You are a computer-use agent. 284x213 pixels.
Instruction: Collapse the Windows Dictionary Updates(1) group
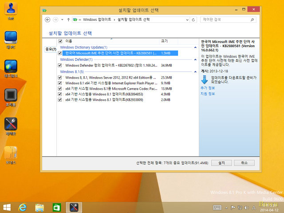[x=195, y=47]
